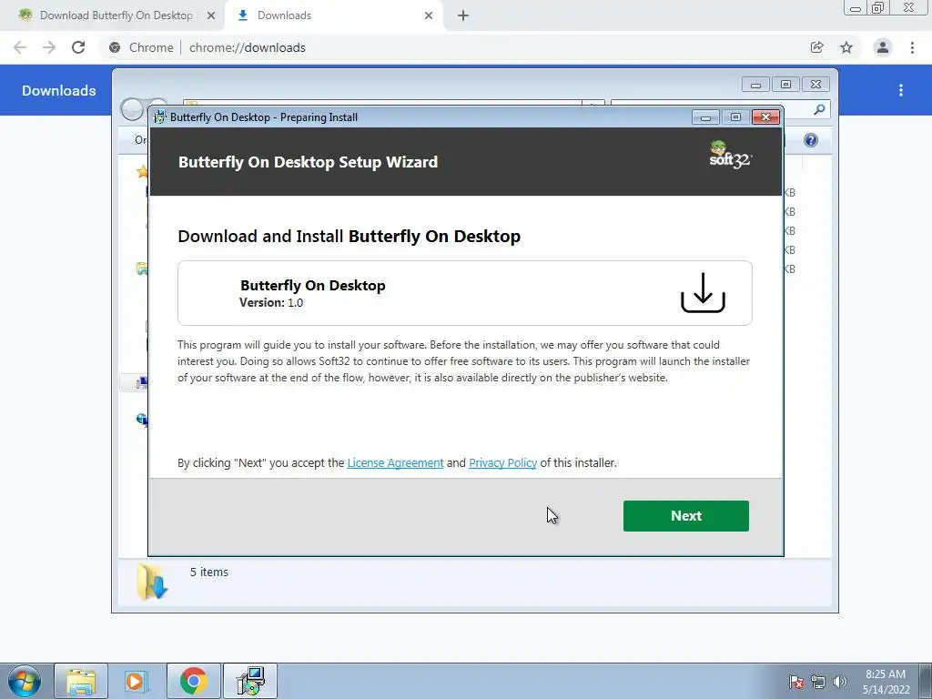932x699 pixels.
Task: Close the Download Butterfly On Desktop tab
Action: (x=211, y=15)
